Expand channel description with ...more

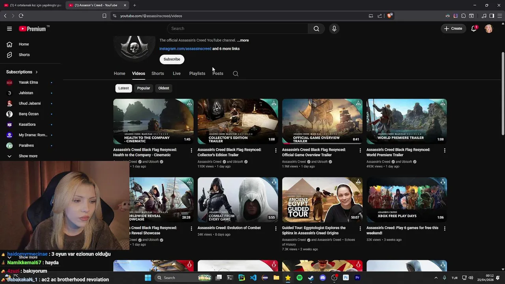243,40
